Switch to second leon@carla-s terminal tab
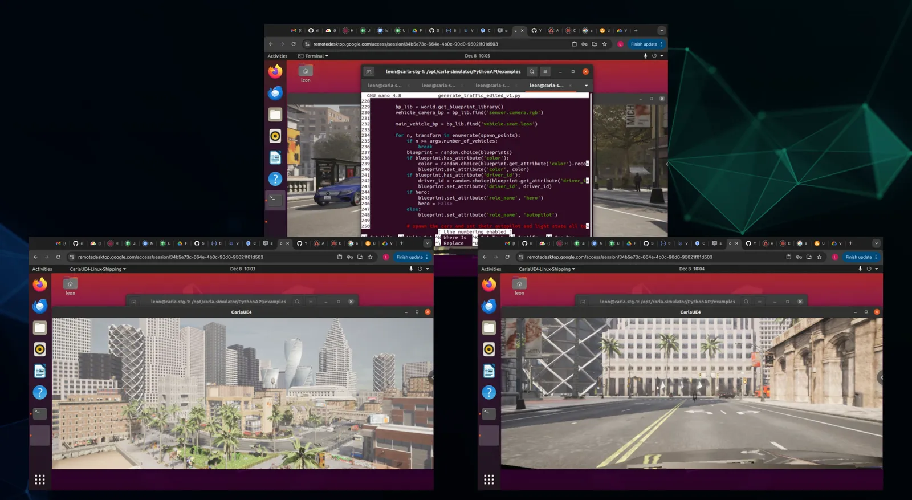 pos(439,86)
